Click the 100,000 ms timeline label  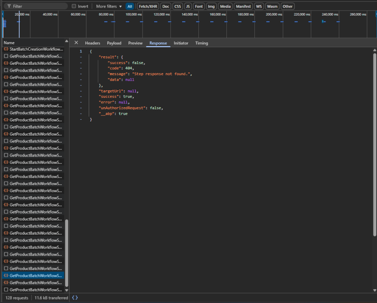click(x=134, y=14)
